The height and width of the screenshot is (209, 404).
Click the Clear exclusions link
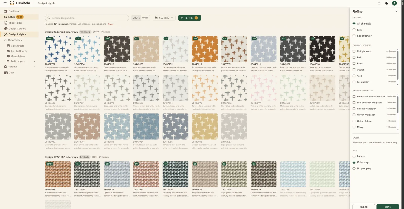[111, 24]
